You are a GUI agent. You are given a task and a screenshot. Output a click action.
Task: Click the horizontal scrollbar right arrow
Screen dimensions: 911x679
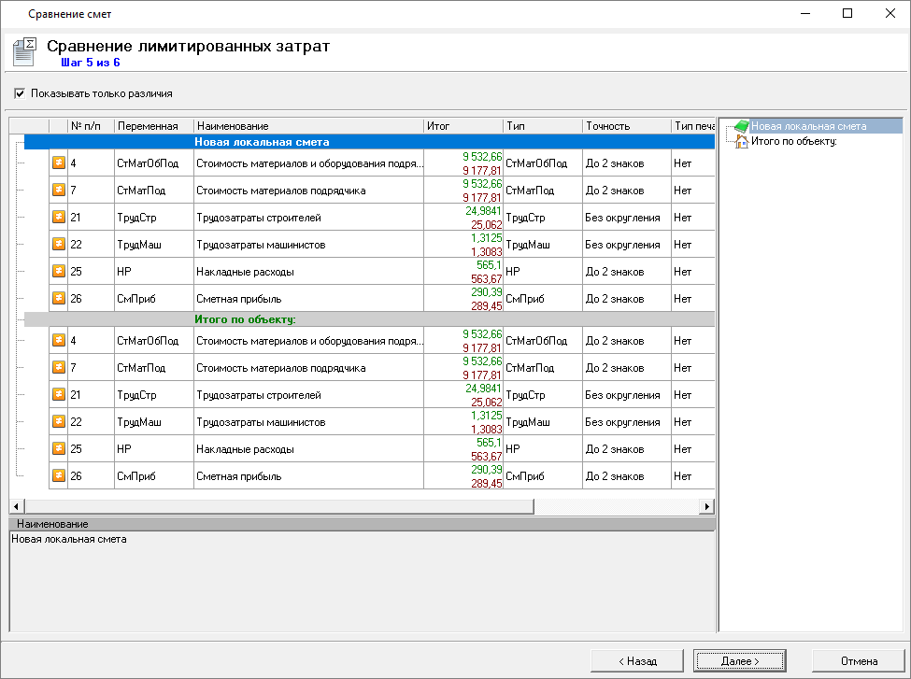click(x=707, y=506)
